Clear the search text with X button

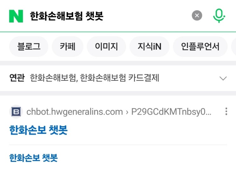[197, 15]
